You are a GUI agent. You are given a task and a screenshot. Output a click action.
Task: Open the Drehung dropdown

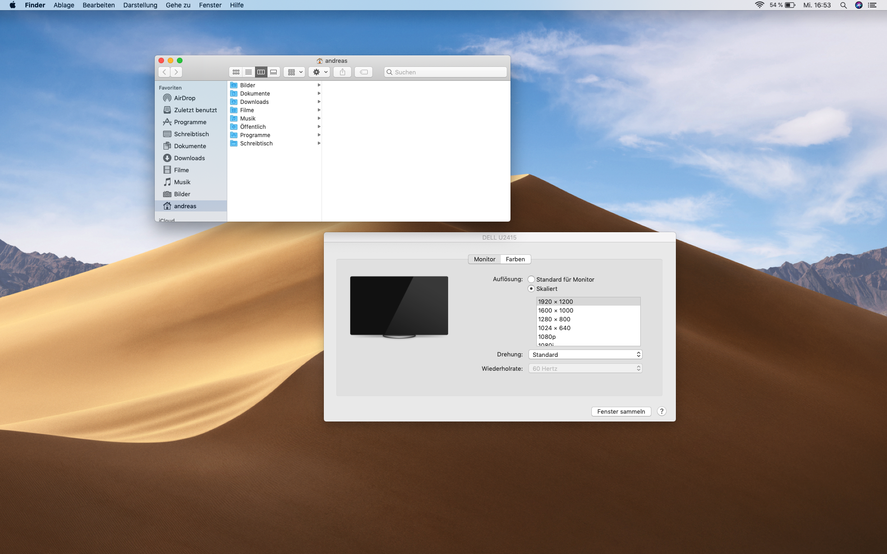pyautogui.click(x=585, y=355)
